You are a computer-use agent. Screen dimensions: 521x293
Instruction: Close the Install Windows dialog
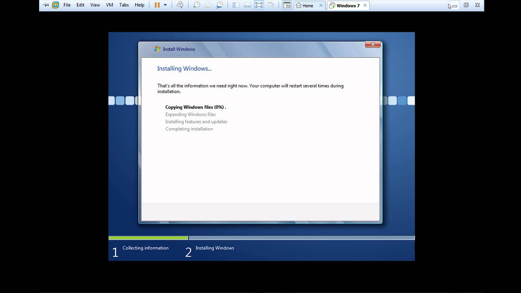[x=373, y=44]
